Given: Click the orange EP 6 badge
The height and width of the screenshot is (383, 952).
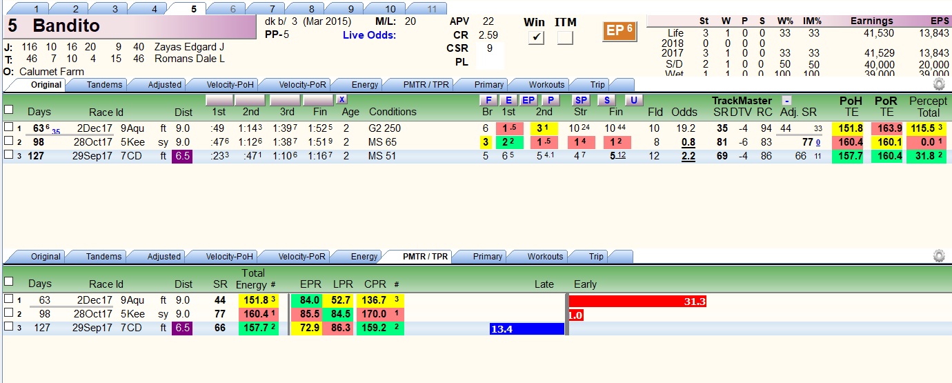Looking at the screenshot, I should pyautogui.click(x=619, y=31).
